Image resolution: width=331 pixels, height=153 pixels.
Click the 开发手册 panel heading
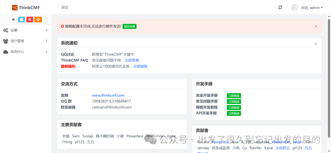coord(204,84)
